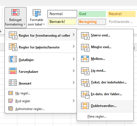Open Ikonsæt menu entry

coord(41,83)
